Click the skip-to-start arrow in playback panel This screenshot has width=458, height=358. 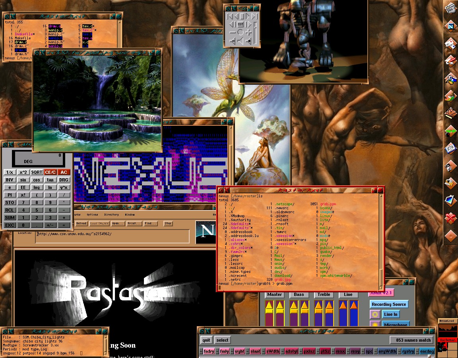(x=230, y=16)
